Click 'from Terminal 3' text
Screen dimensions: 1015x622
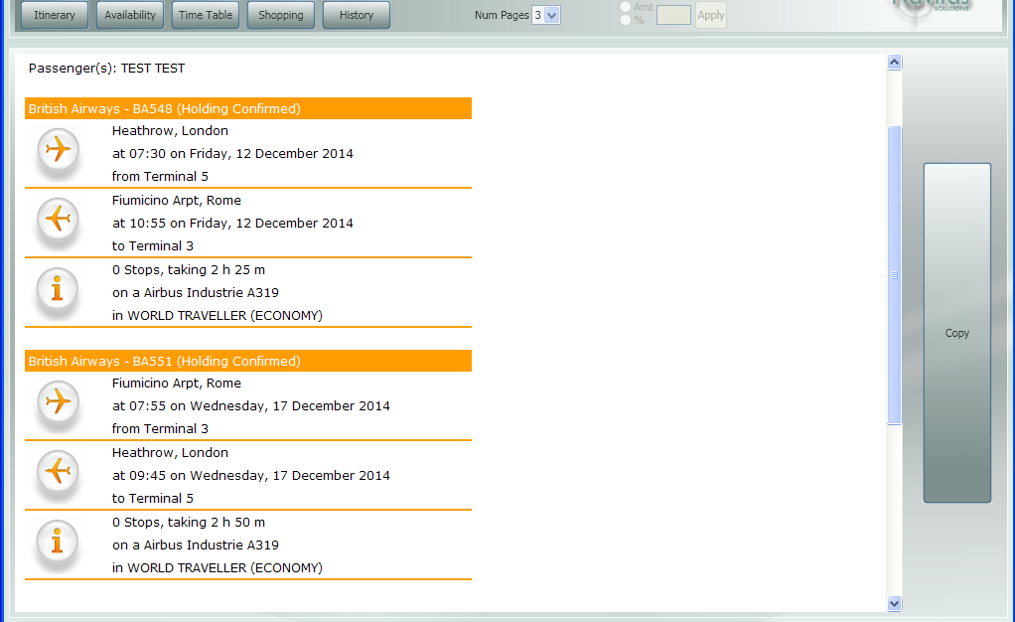(x=160, y=428)
